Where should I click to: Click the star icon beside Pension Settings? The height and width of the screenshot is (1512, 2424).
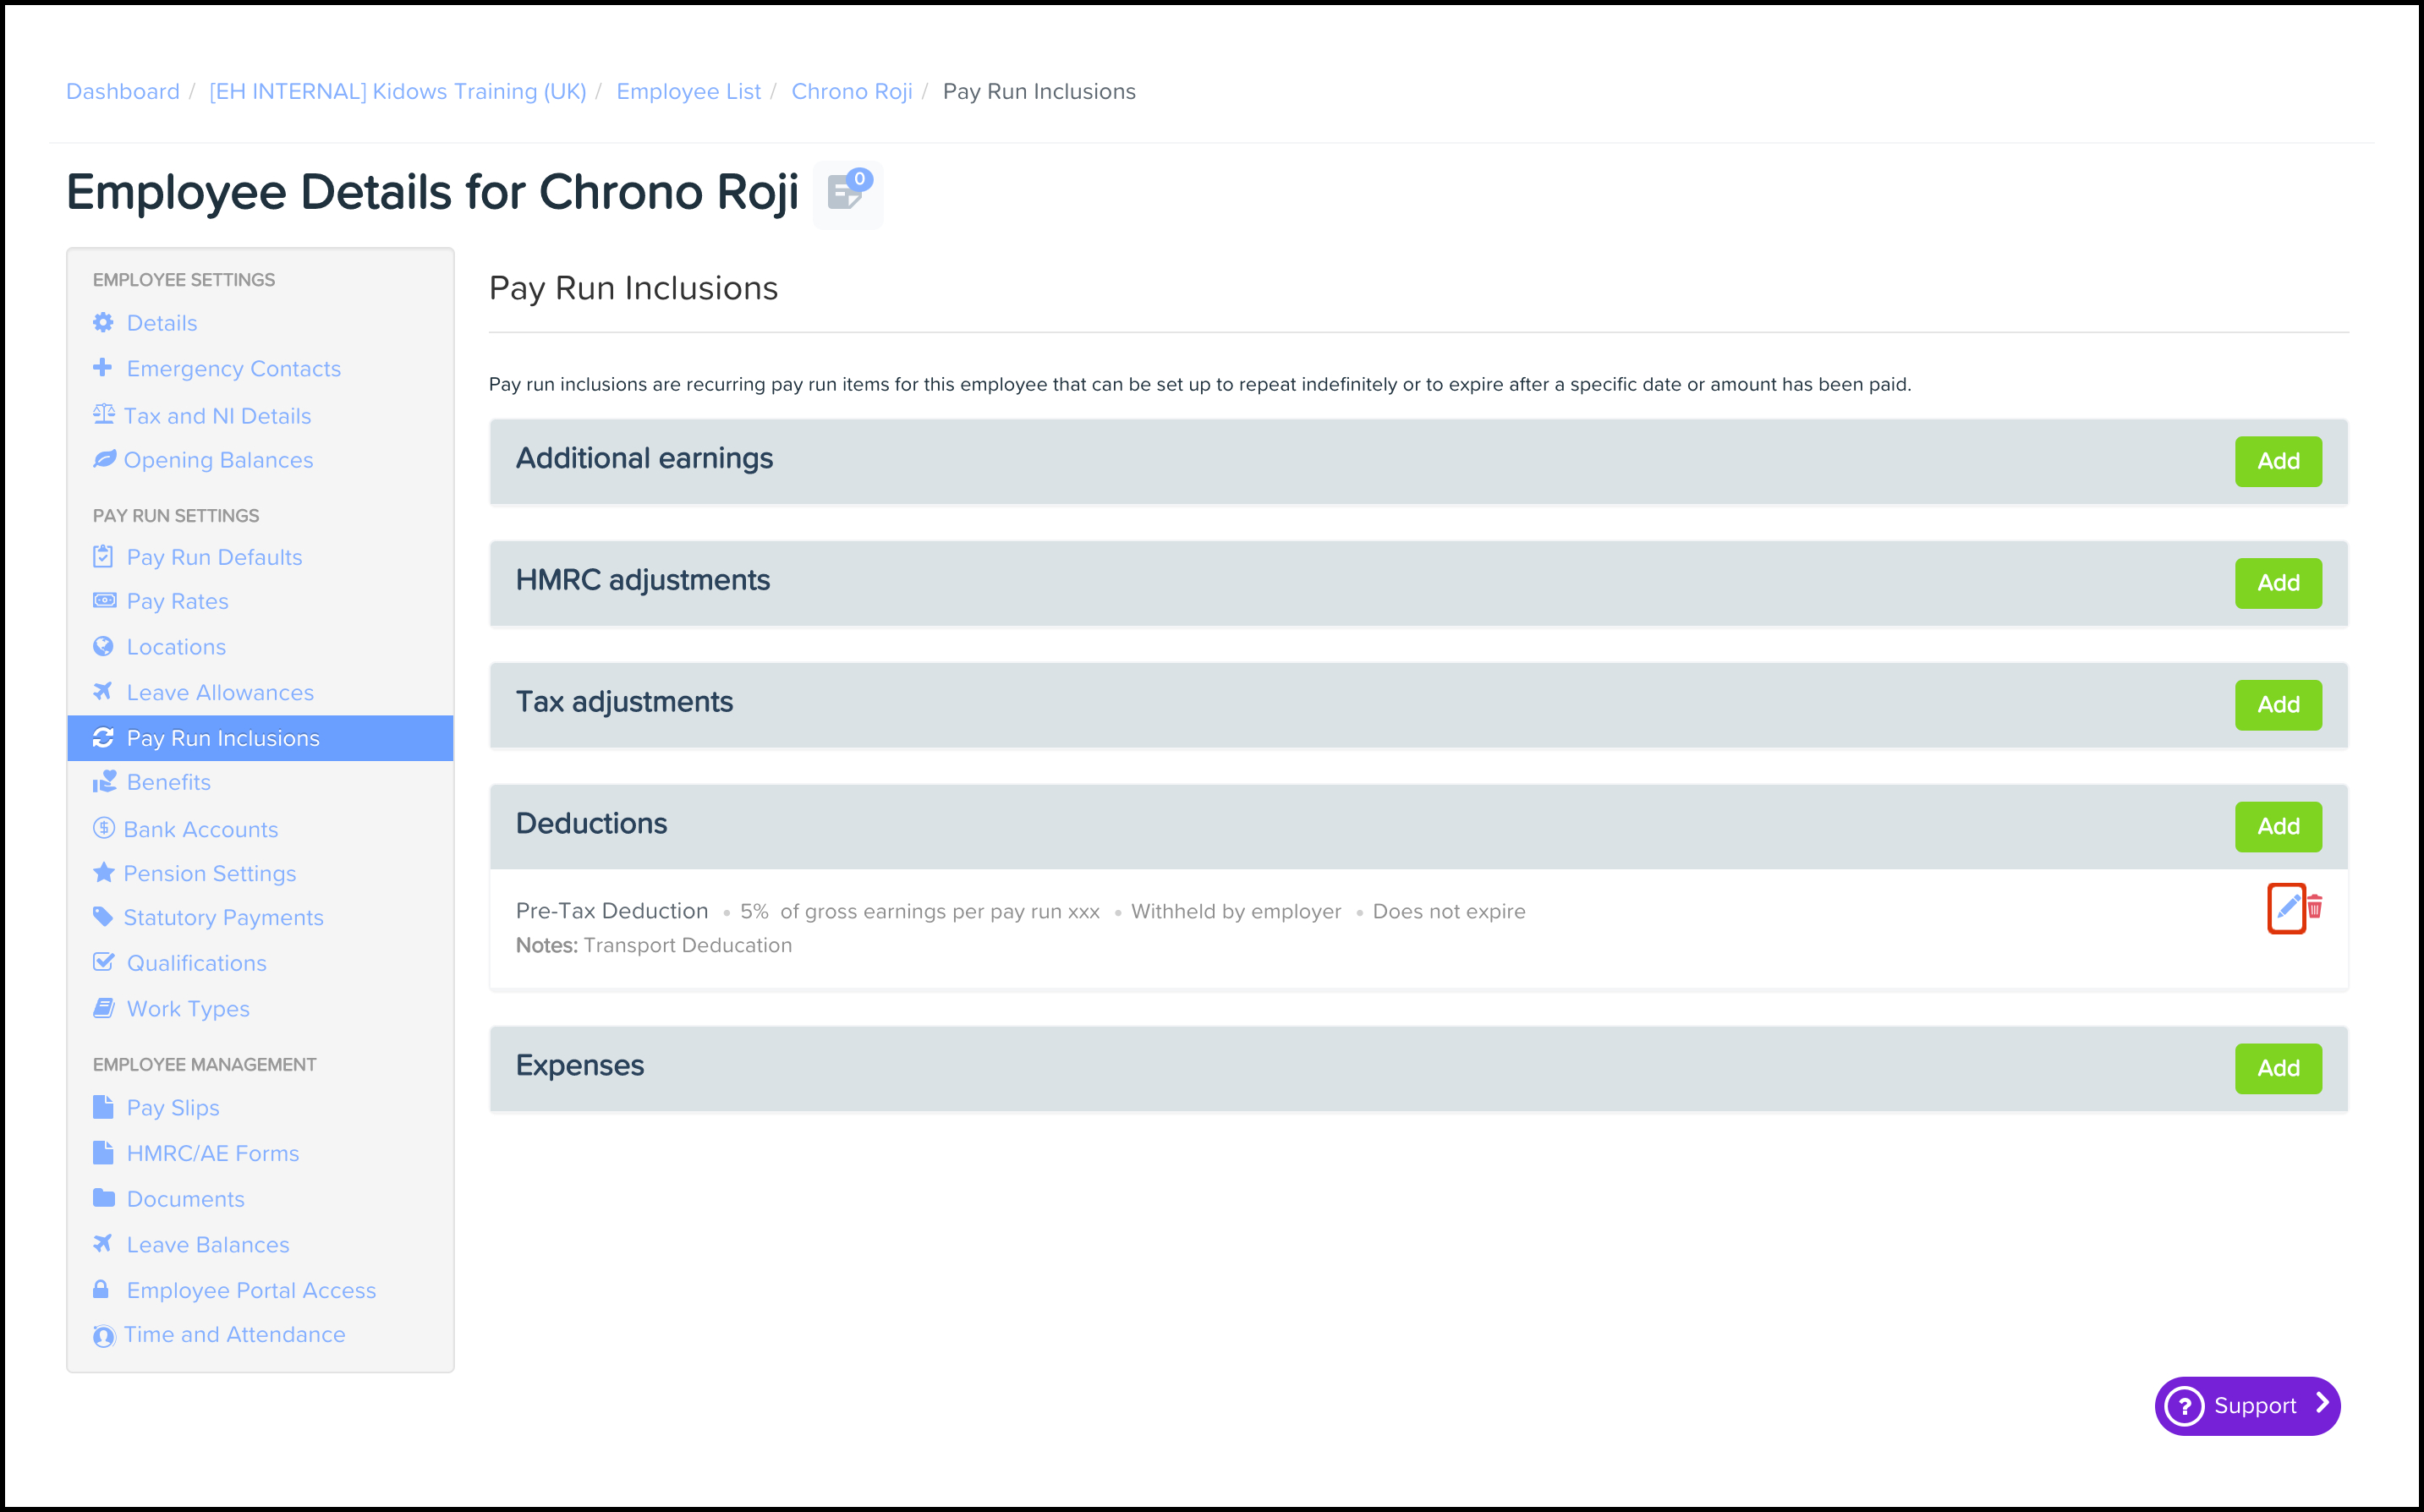103,873
